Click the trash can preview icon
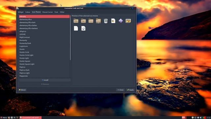Image resolution: width=211 pixels, height=119 pixels. click(x=106, y=21)
